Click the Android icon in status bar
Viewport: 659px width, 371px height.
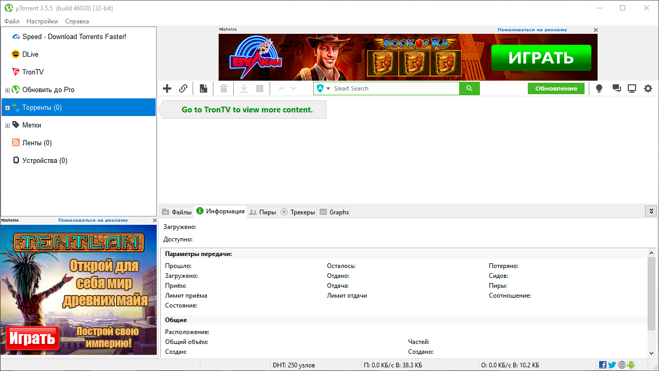(631, 365)
